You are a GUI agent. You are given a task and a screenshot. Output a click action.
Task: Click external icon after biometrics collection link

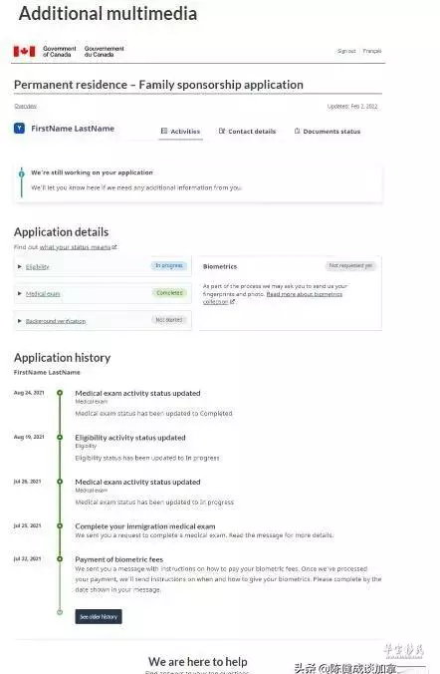(x=233, y=302)
